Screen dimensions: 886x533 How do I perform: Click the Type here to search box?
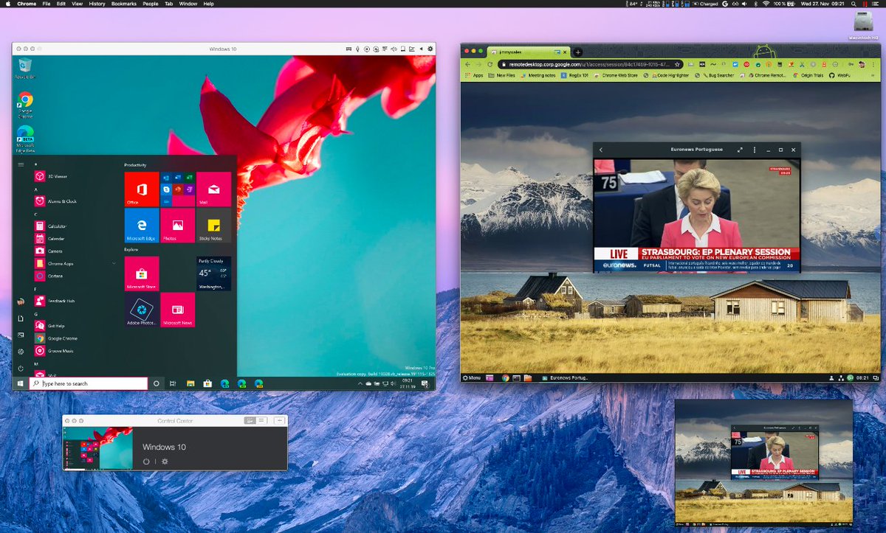click(x=89, y=383)
